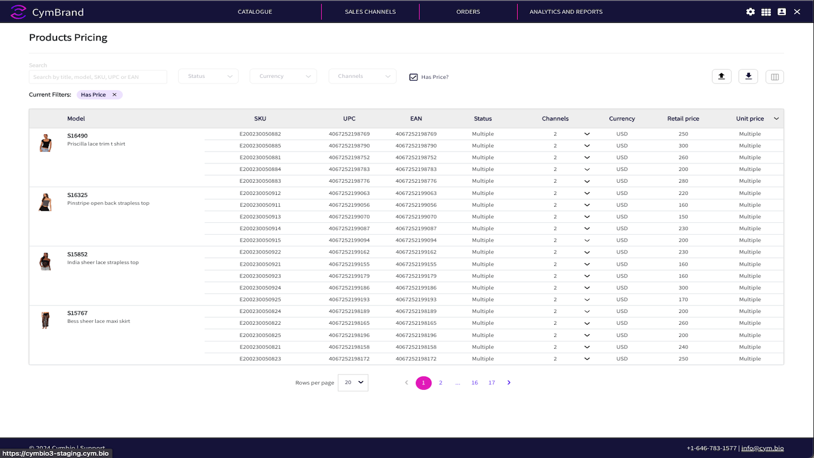
Task: Open the Rows per page dropdown
Action: click(353, 383)
